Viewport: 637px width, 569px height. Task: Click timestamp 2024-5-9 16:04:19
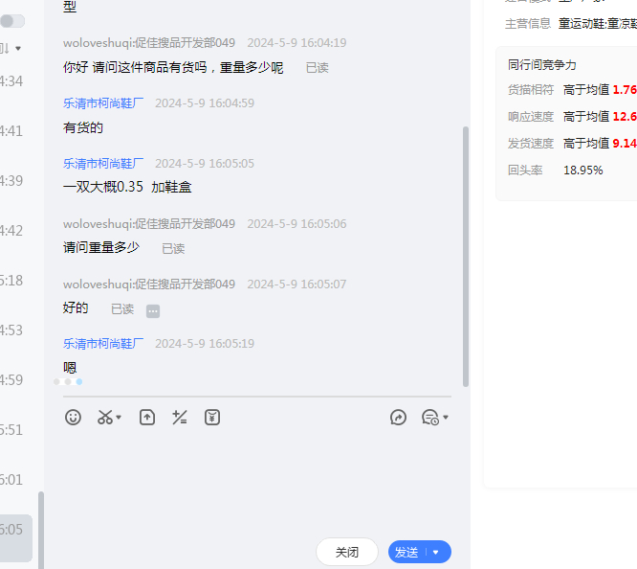point(297,43)
